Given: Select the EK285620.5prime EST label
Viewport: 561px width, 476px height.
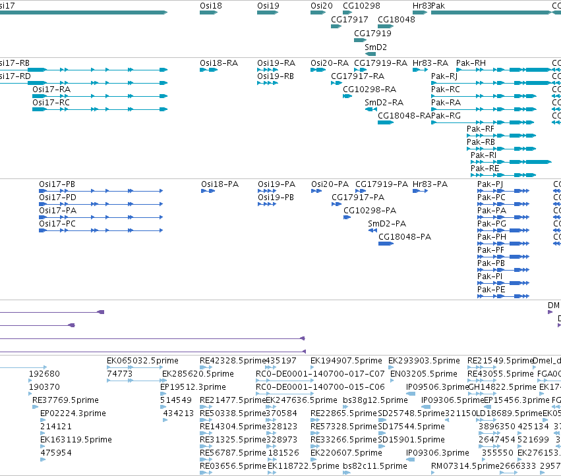Looking at the screenshot, I should (x=198, y=375).
